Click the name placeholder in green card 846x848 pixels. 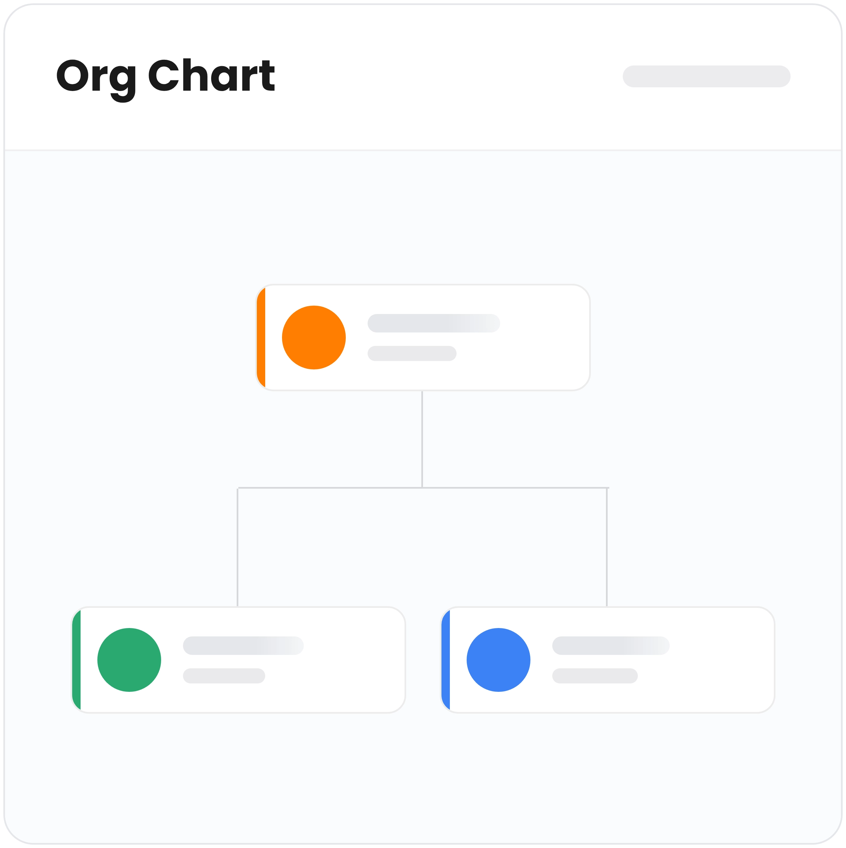point(243,645)
